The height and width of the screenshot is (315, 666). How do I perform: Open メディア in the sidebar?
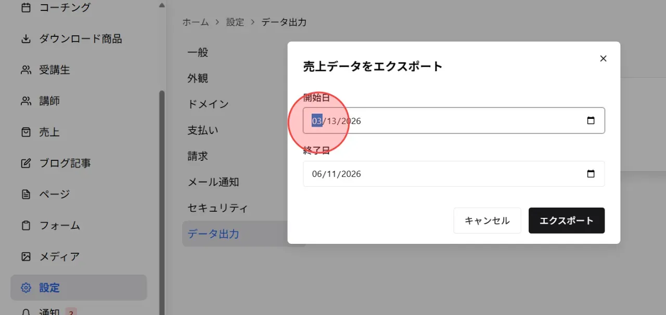tap(60, 257)
